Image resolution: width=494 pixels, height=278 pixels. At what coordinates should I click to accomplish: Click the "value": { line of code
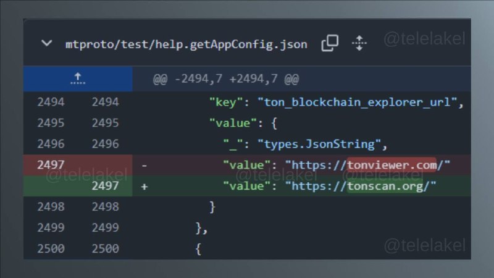tap(243, 123)
